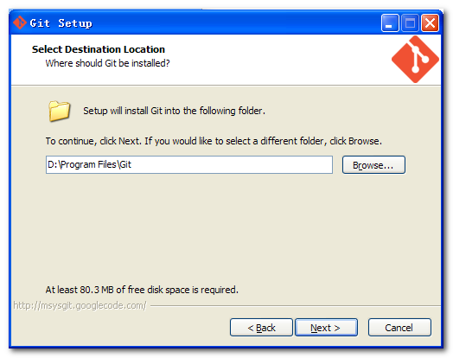Screen dimensions: 453x358
Task: Click the 'To continue, click Next' instruction text
Action: [x=214, y=141]
